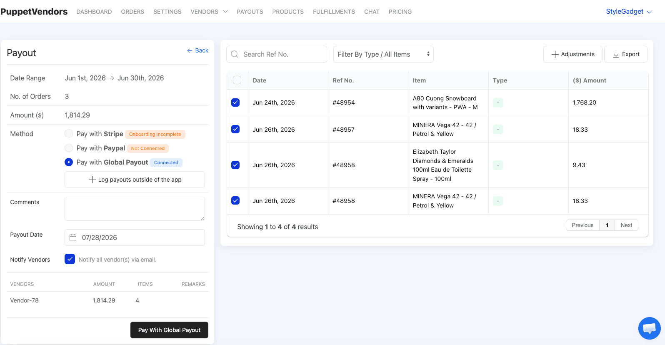
Task: Focus the Search Ref No. field
Action: pyautogui.click(x=277, y=54)
